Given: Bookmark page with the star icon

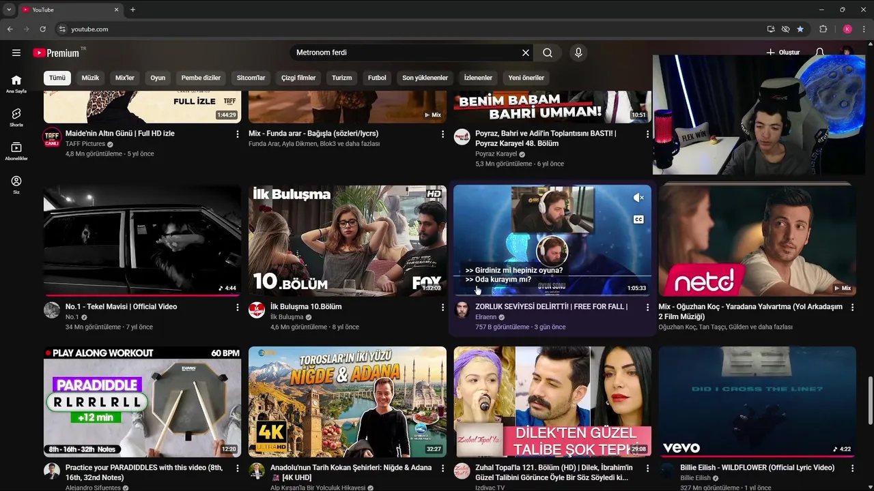Looking at the screenshot, I should (800, 29).
